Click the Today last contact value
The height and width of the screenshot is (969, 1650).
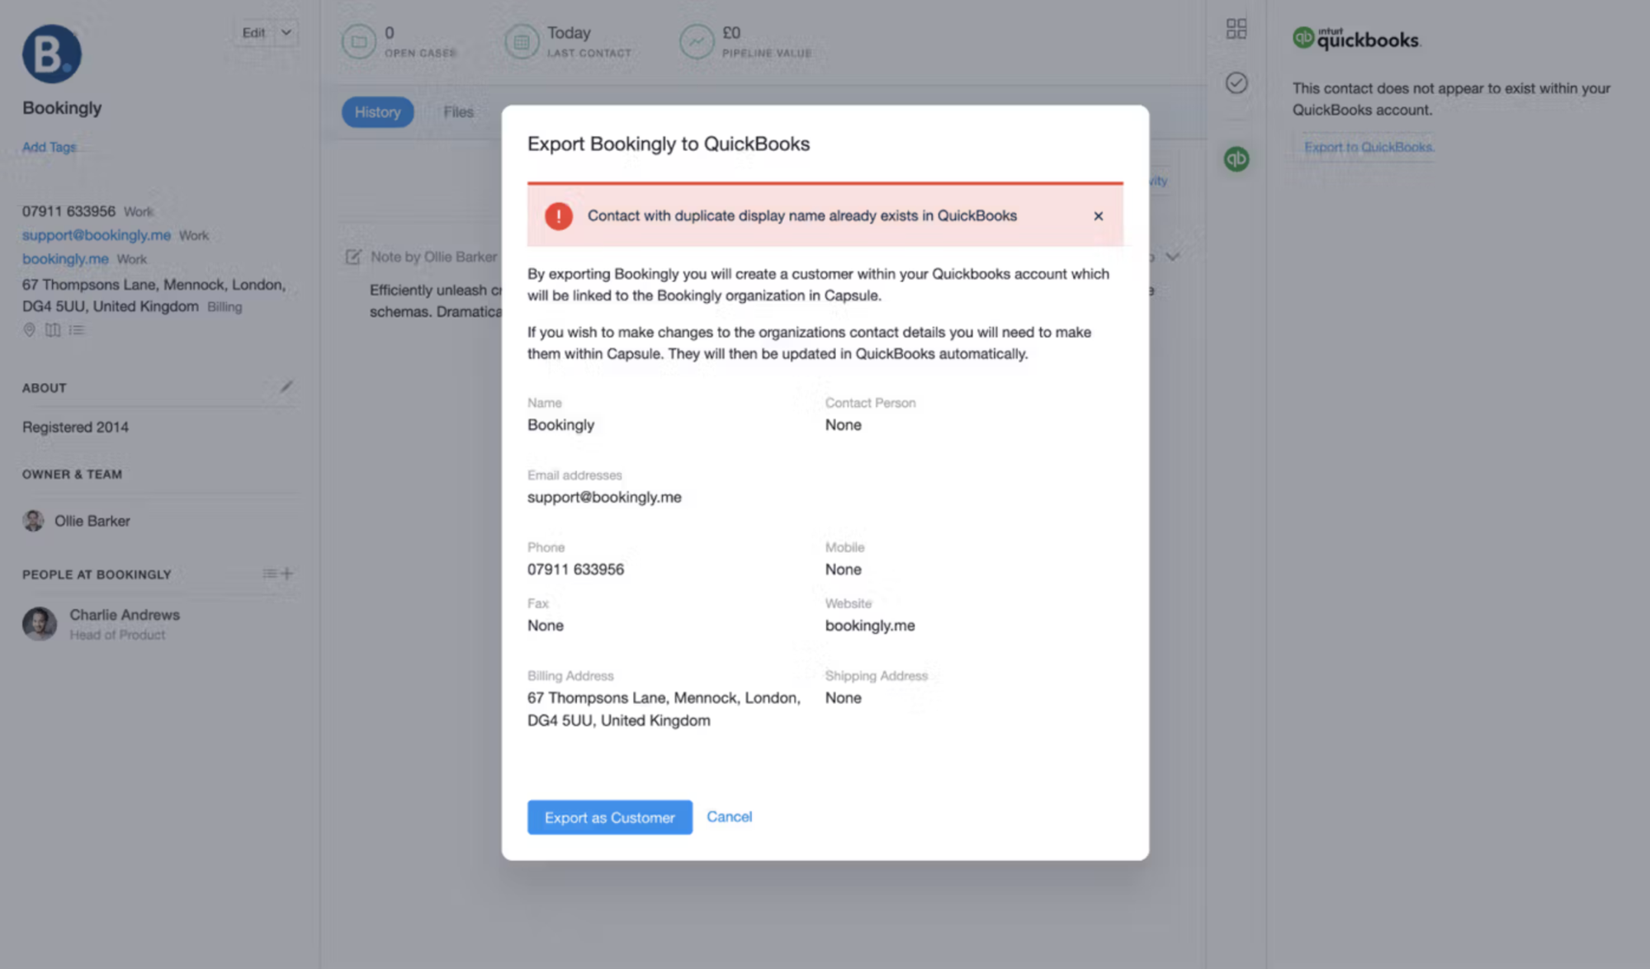569,33
